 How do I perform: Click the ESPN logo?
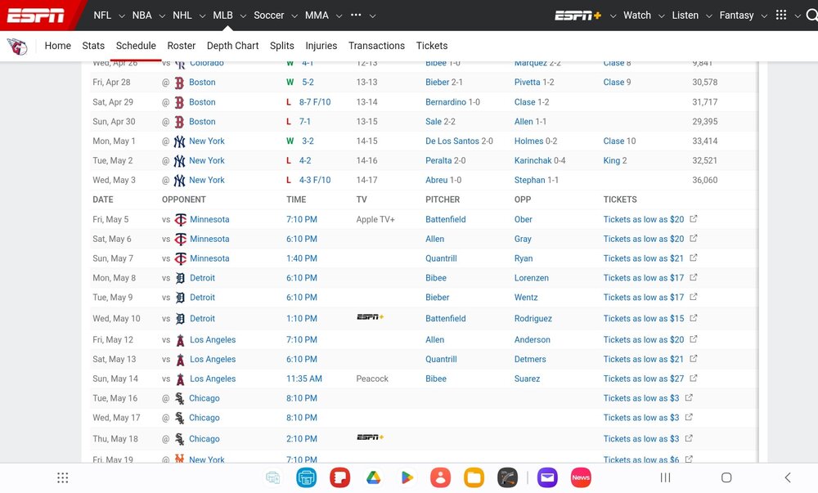tap(35, 16)
